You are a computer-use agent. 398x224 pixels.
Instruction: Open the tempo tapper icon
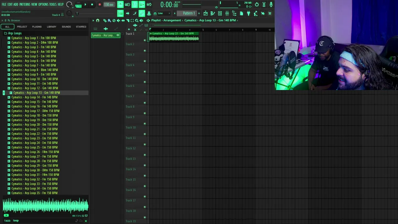pos(256,13)
